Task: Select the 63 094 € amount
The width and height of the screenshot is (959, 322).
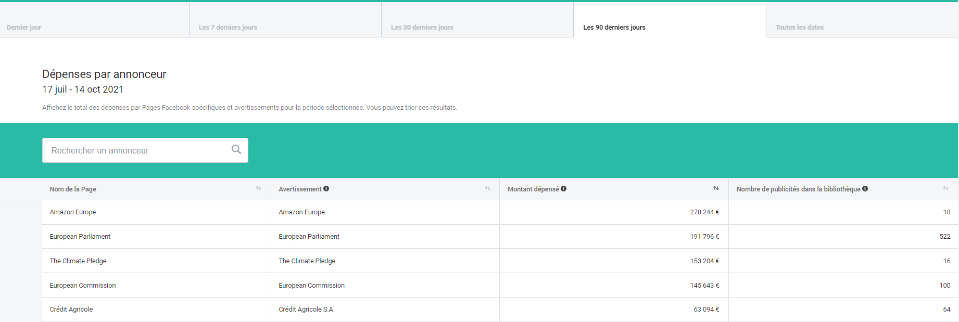Action: coord(706,310)
